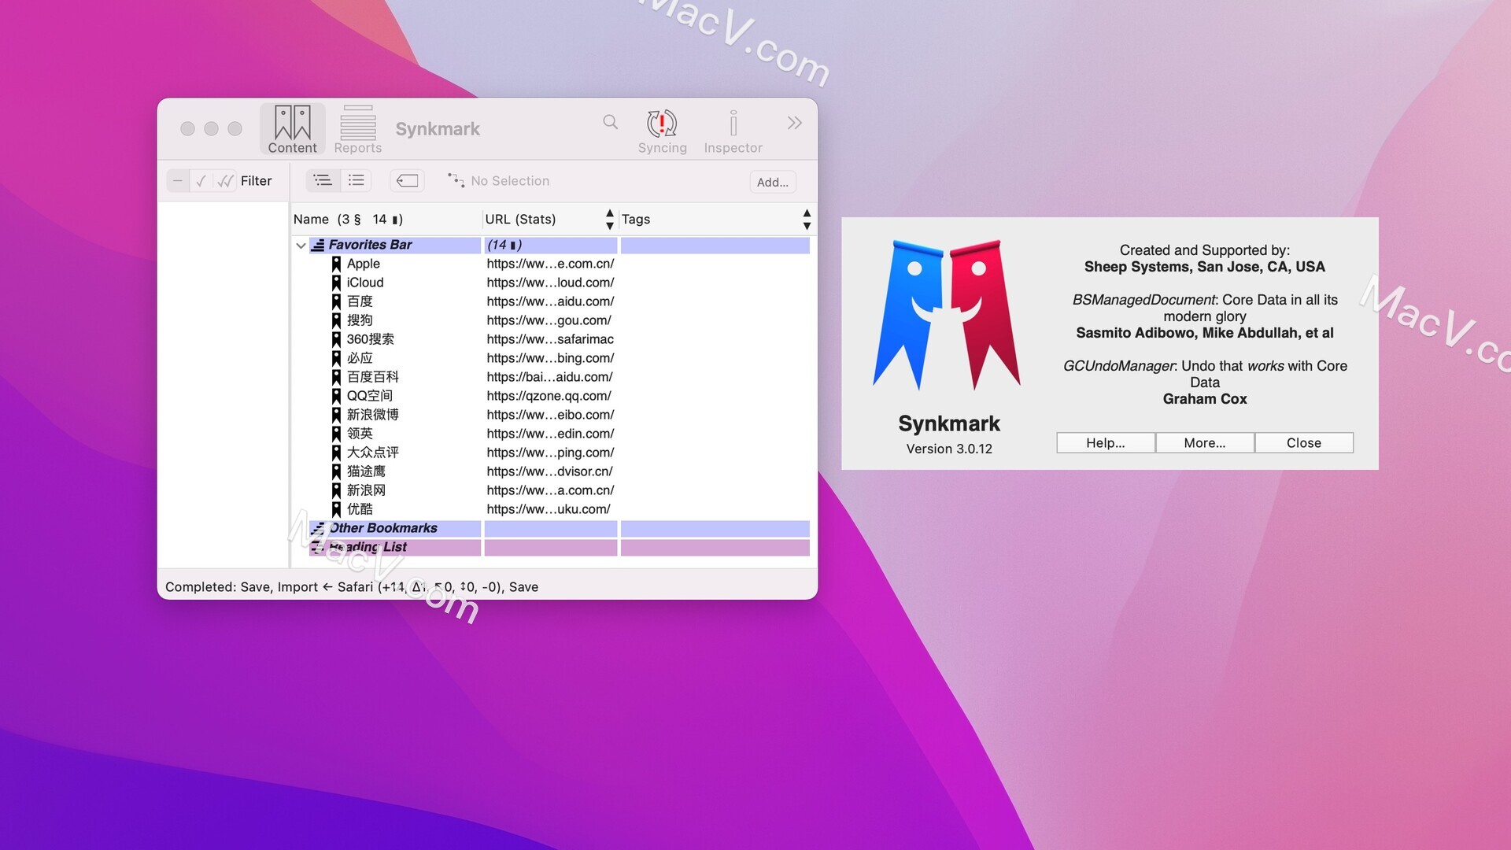Switch to the Reports view
The width and height of the screenshot is (1511, 850).
(x=357, y=129)
